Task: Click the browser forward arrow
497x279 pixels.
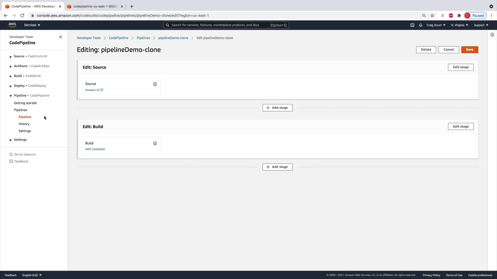Action: coord(14,15)
